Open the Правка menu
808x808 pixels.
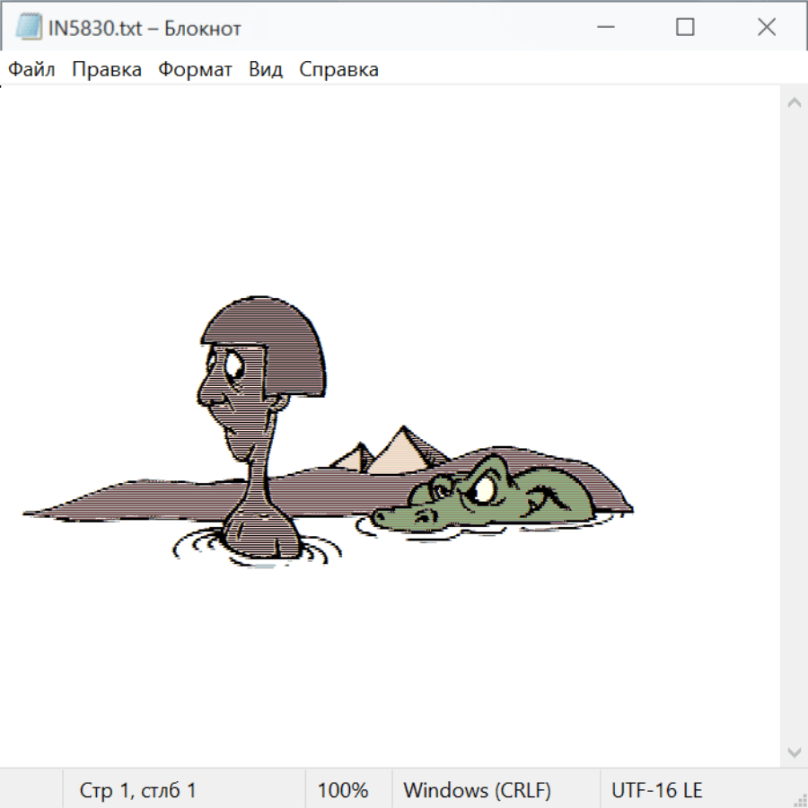(107, 70)
